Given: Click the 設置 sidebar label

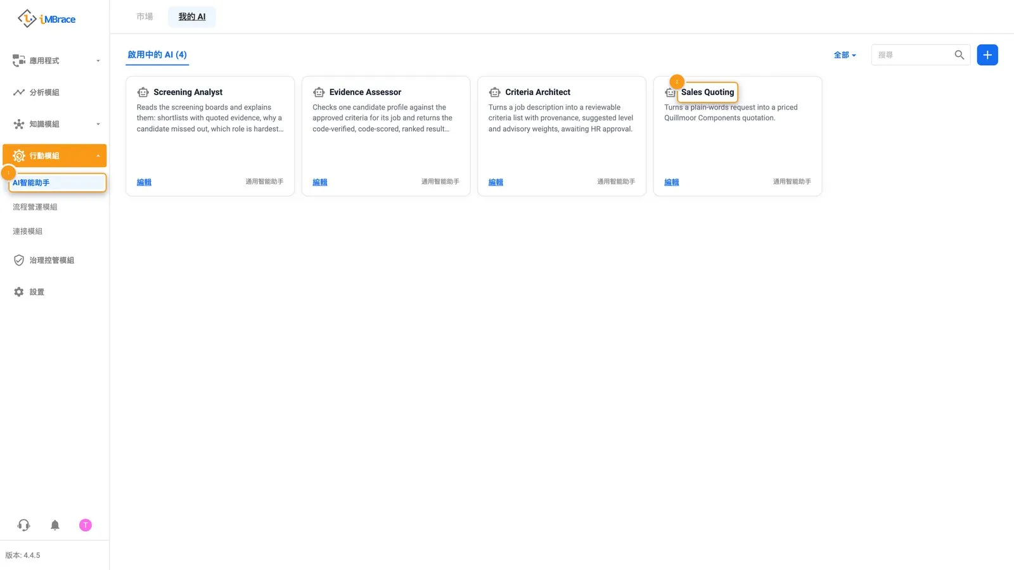Looking at the screenshot, I should (x=37, y=292).
